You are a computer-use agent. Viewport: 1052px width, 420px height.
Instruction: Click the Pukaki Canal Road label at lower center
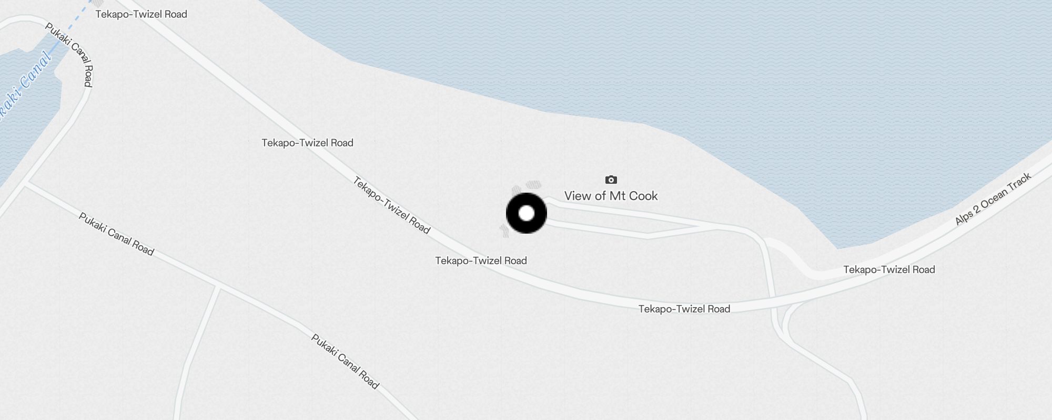click(345, 362)
